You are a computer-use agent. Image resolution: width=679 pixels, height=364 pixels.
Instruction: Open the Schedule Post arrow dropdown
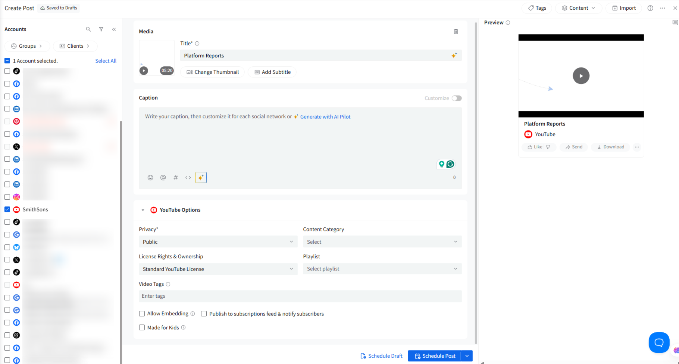467,356
